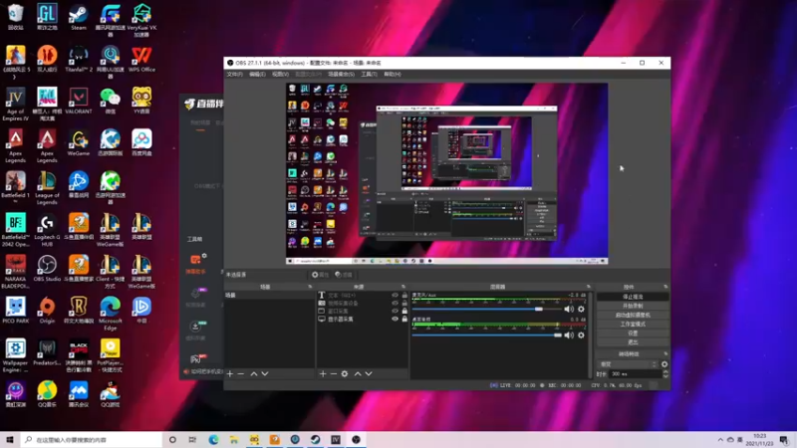
Task: Pop out the Audio Mixer dock panel
Action: coord(589,287)
